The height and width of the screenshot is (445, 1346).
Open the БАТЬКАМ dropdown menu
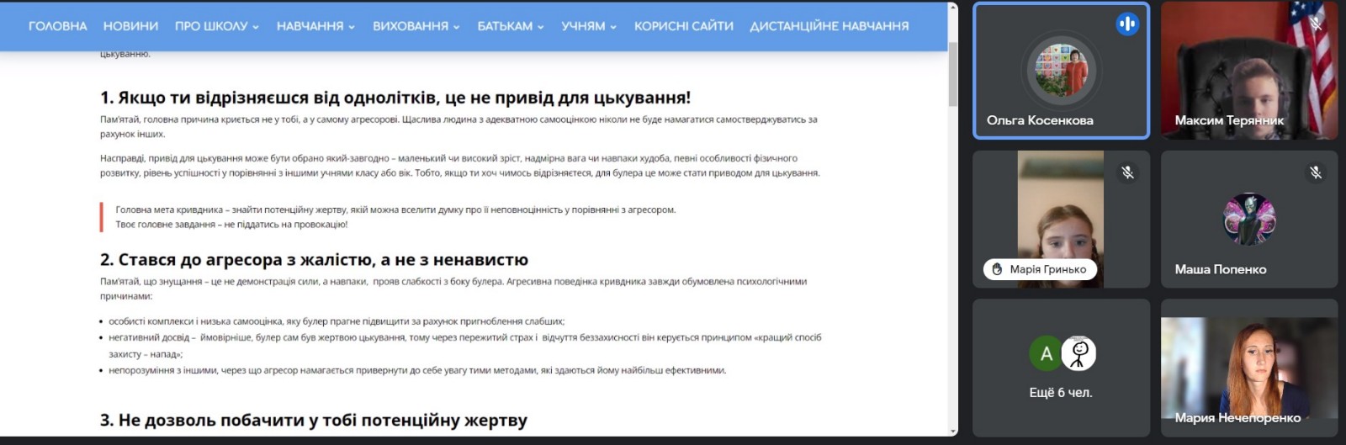click(510, 26)
